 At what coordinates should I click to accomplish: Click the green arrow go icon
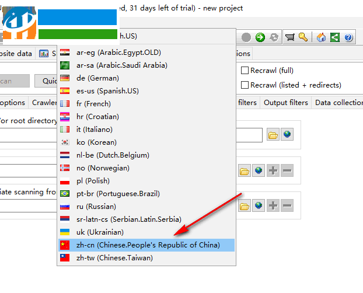click(x=260, y=37)
